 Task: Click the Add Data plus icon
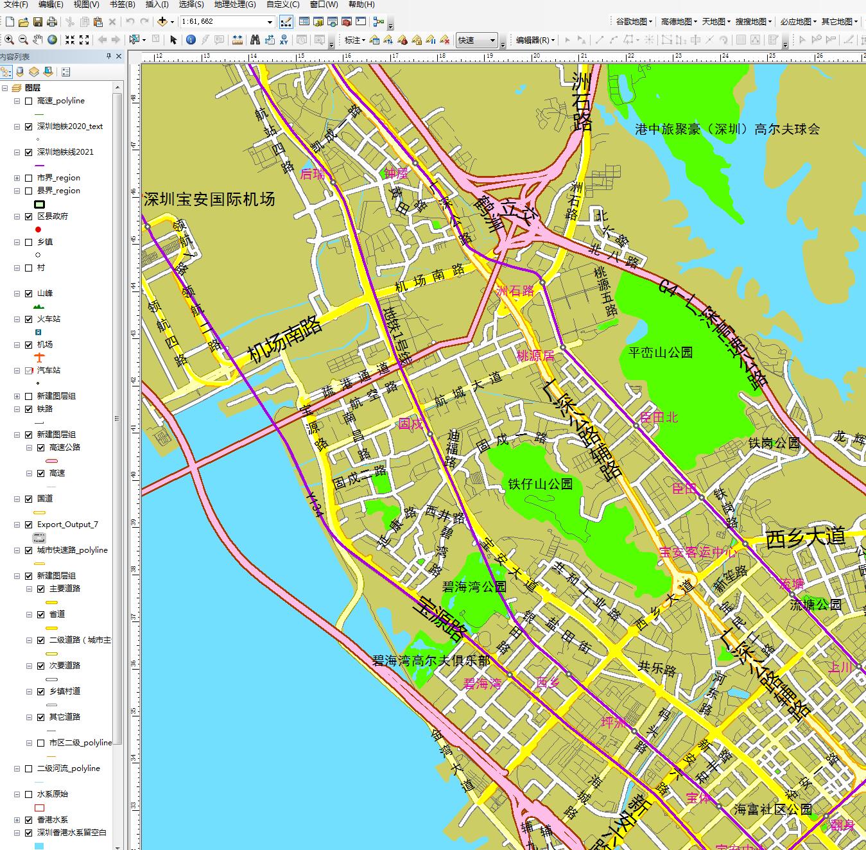click(x=162, y=22)
